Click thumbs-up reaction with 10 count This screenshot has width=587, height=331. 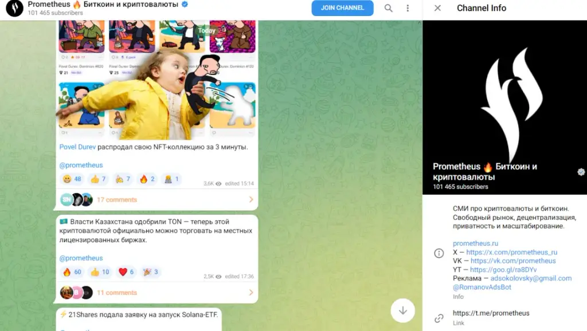coord(100,272)
